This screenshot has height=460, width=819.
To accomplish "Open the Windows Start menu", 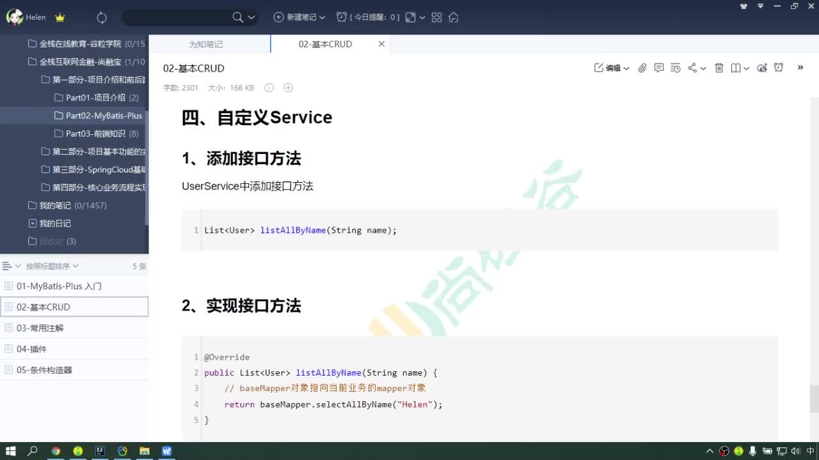I will pyautogui.click(x=11, y=451).
